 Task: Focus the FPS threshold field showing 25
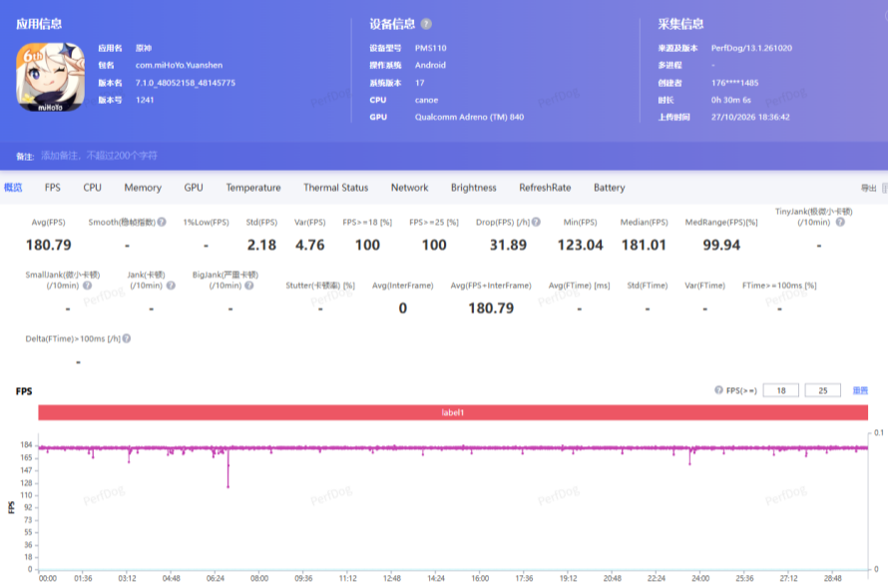(x=823, y=390)
